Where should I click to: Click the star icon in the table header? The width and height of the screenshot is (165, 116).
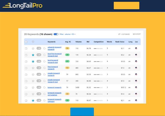(33, 42)
